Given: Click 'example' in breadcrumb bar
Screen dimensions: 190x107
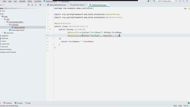Looking at the screenshot, I should pyautogui.click(x=22, y=1).
